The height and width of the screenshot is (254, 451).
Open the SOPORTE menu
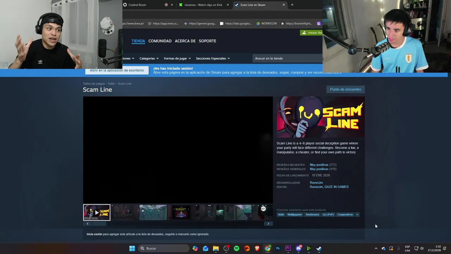point(208,41)
